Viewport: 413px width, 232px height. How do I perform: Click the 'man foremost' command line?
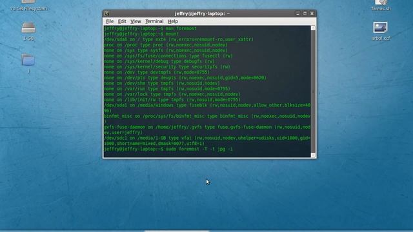point(150,28)
